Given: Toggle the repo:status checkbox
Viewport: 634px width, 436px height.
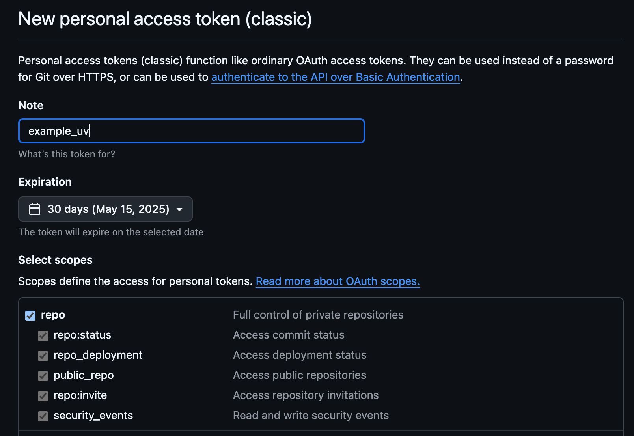Looking at the screenshot, I should [x=43, y=335].
